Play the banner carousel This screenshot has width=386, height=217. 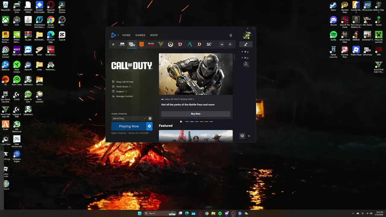181,121
